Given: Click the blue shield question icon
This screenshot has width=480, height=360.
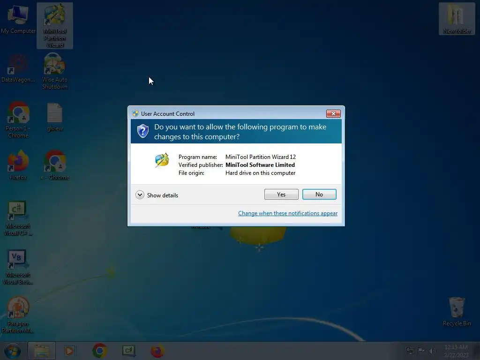Looking at the screenshot, I should 143,131.
